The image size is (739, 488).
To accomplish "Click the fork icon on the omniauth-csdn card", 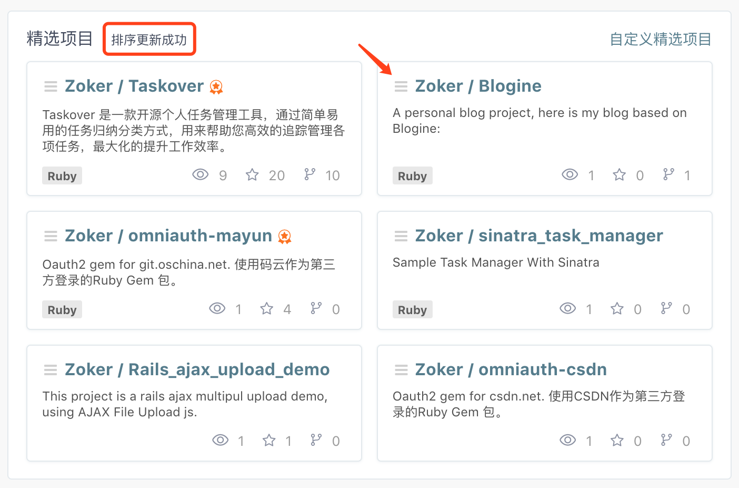I will (666, 440).
